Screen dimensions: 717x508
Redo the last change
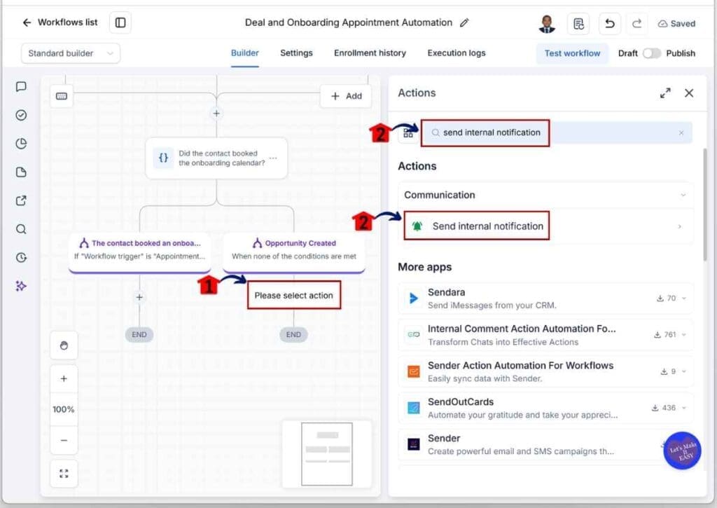click(636, 23)
